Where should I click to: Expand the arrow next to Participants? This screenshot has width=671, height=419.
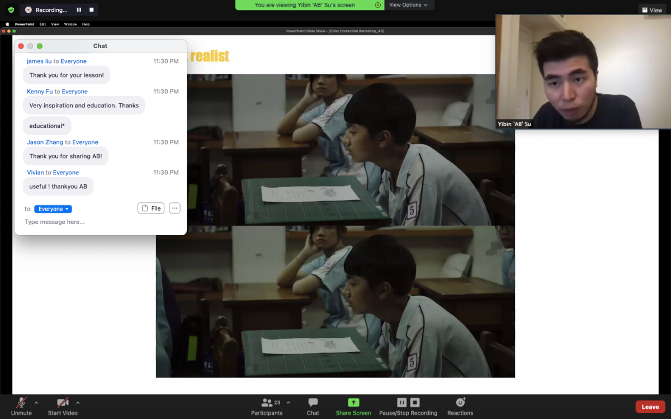pos(289,402)
